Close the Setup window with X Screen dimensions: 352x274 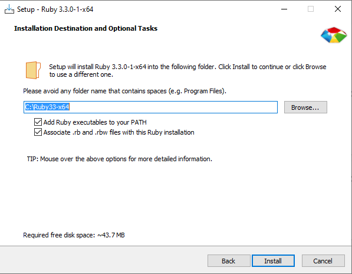pos(338,9)
